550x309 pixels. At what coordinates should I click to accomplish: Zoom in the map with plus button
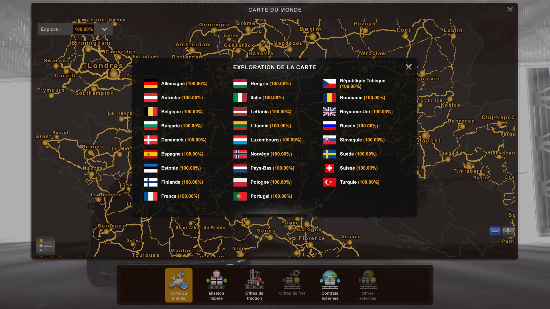pos(508,231)
